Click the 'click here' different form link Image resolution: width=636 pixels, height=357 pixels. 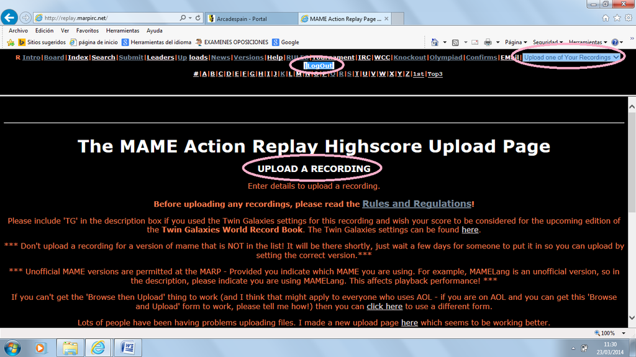(384, 306)
